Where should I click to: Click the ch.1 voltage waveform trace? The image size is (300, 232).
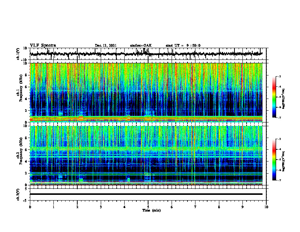tap(146, 54)
